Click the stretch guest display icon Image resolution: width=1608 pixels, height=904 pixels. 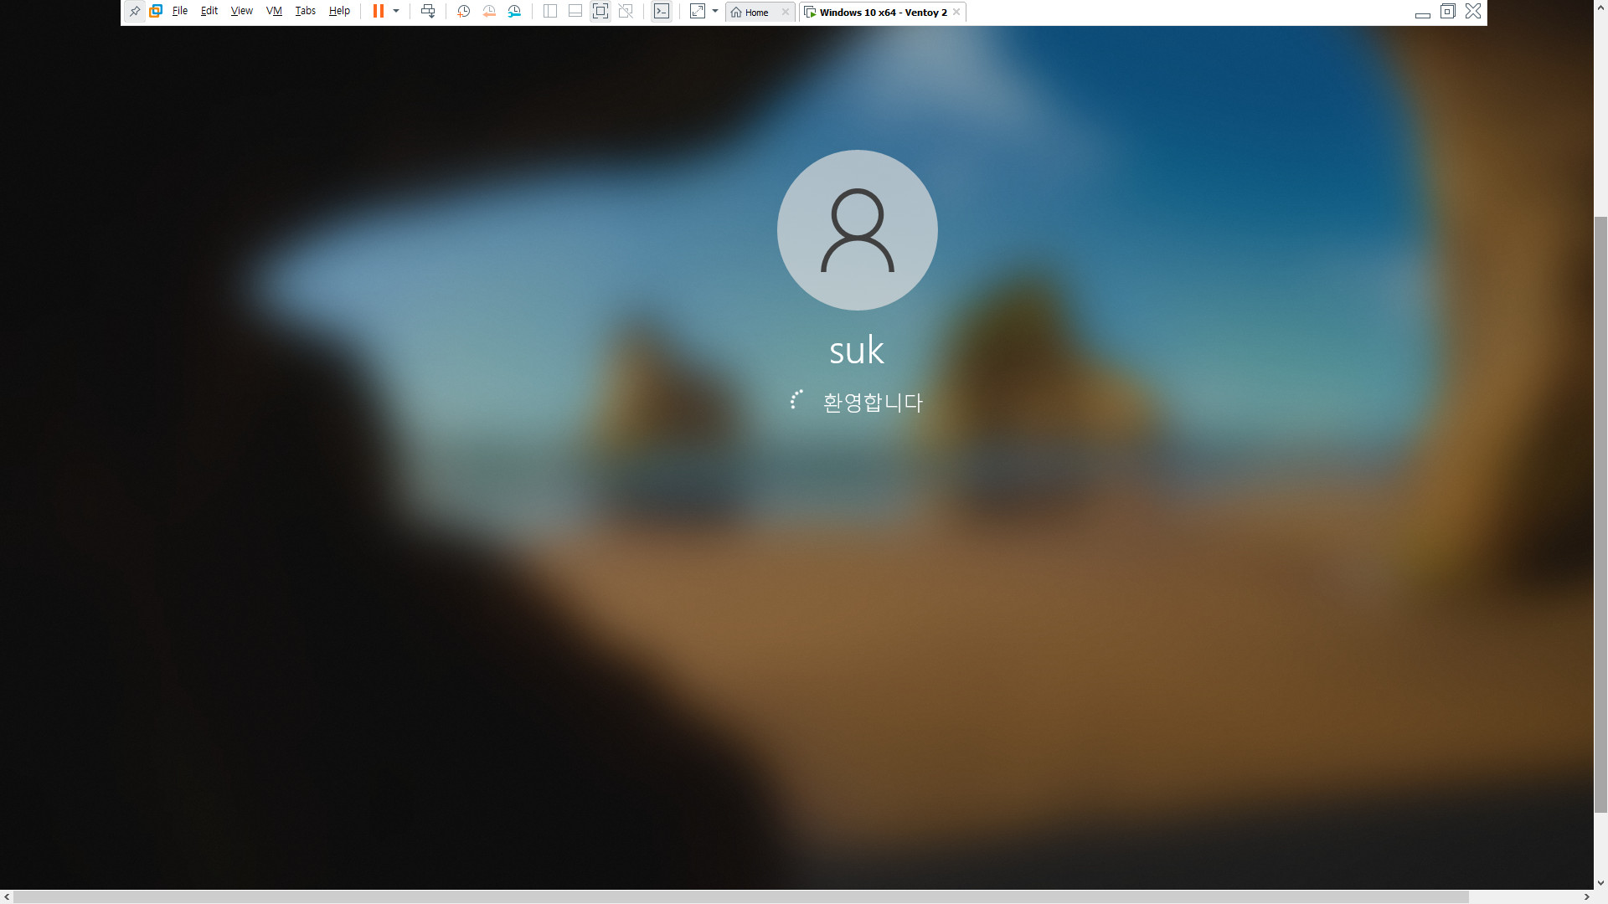[x=698, y=12]
